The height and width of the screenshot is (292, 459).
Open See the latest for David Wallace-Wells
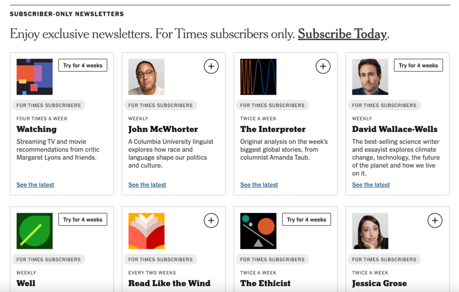tap(371, 185)
